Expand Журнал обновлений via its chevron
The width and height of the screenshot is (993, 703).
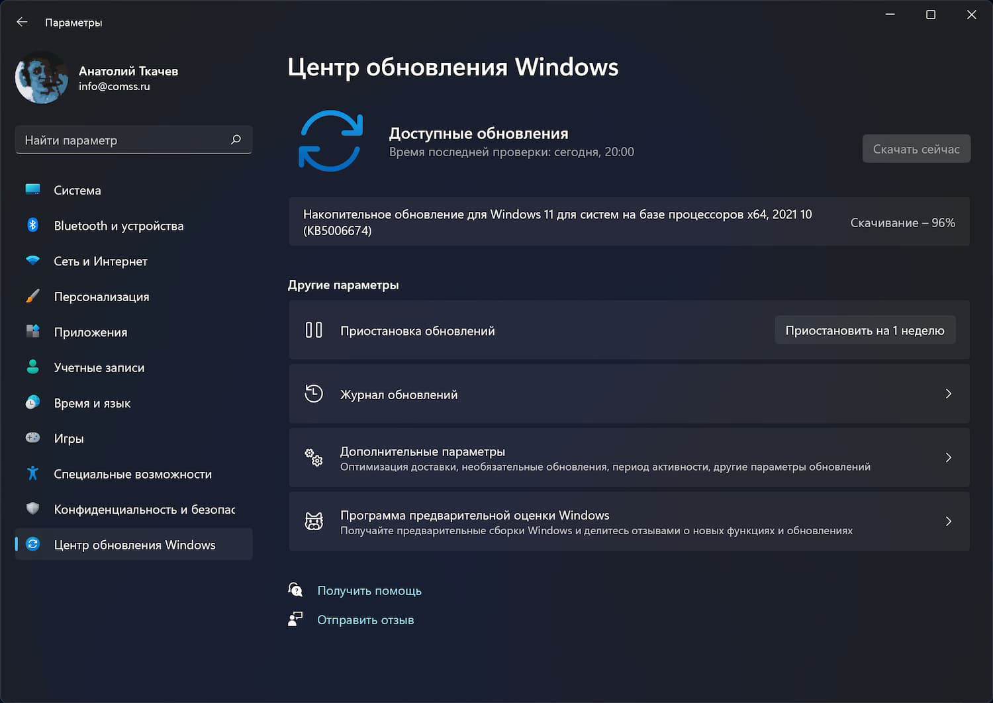click(949, 393)
